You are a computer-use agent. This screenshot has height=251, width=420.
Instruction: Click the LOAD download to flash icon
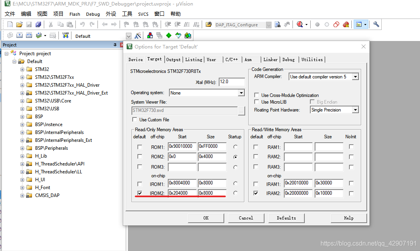pyautogui.click(x=66, y=35)
